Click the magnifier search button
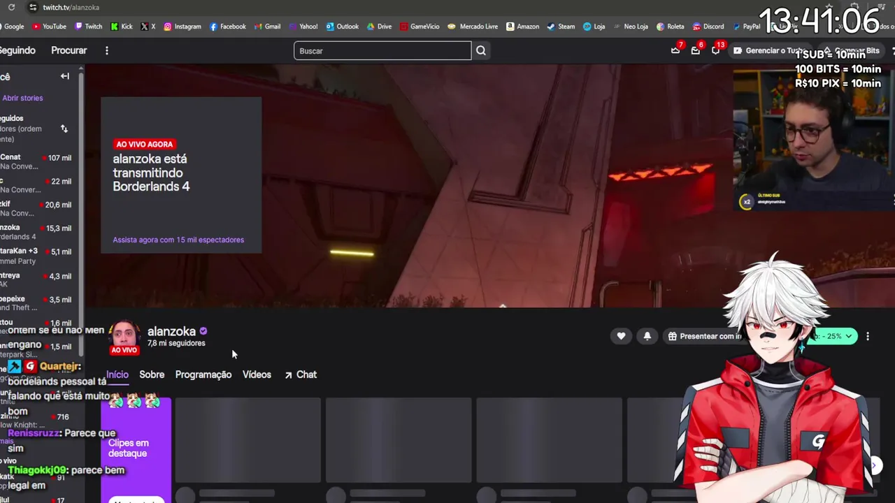This screenshot has height=503, width=895. [x=481, y=50]
